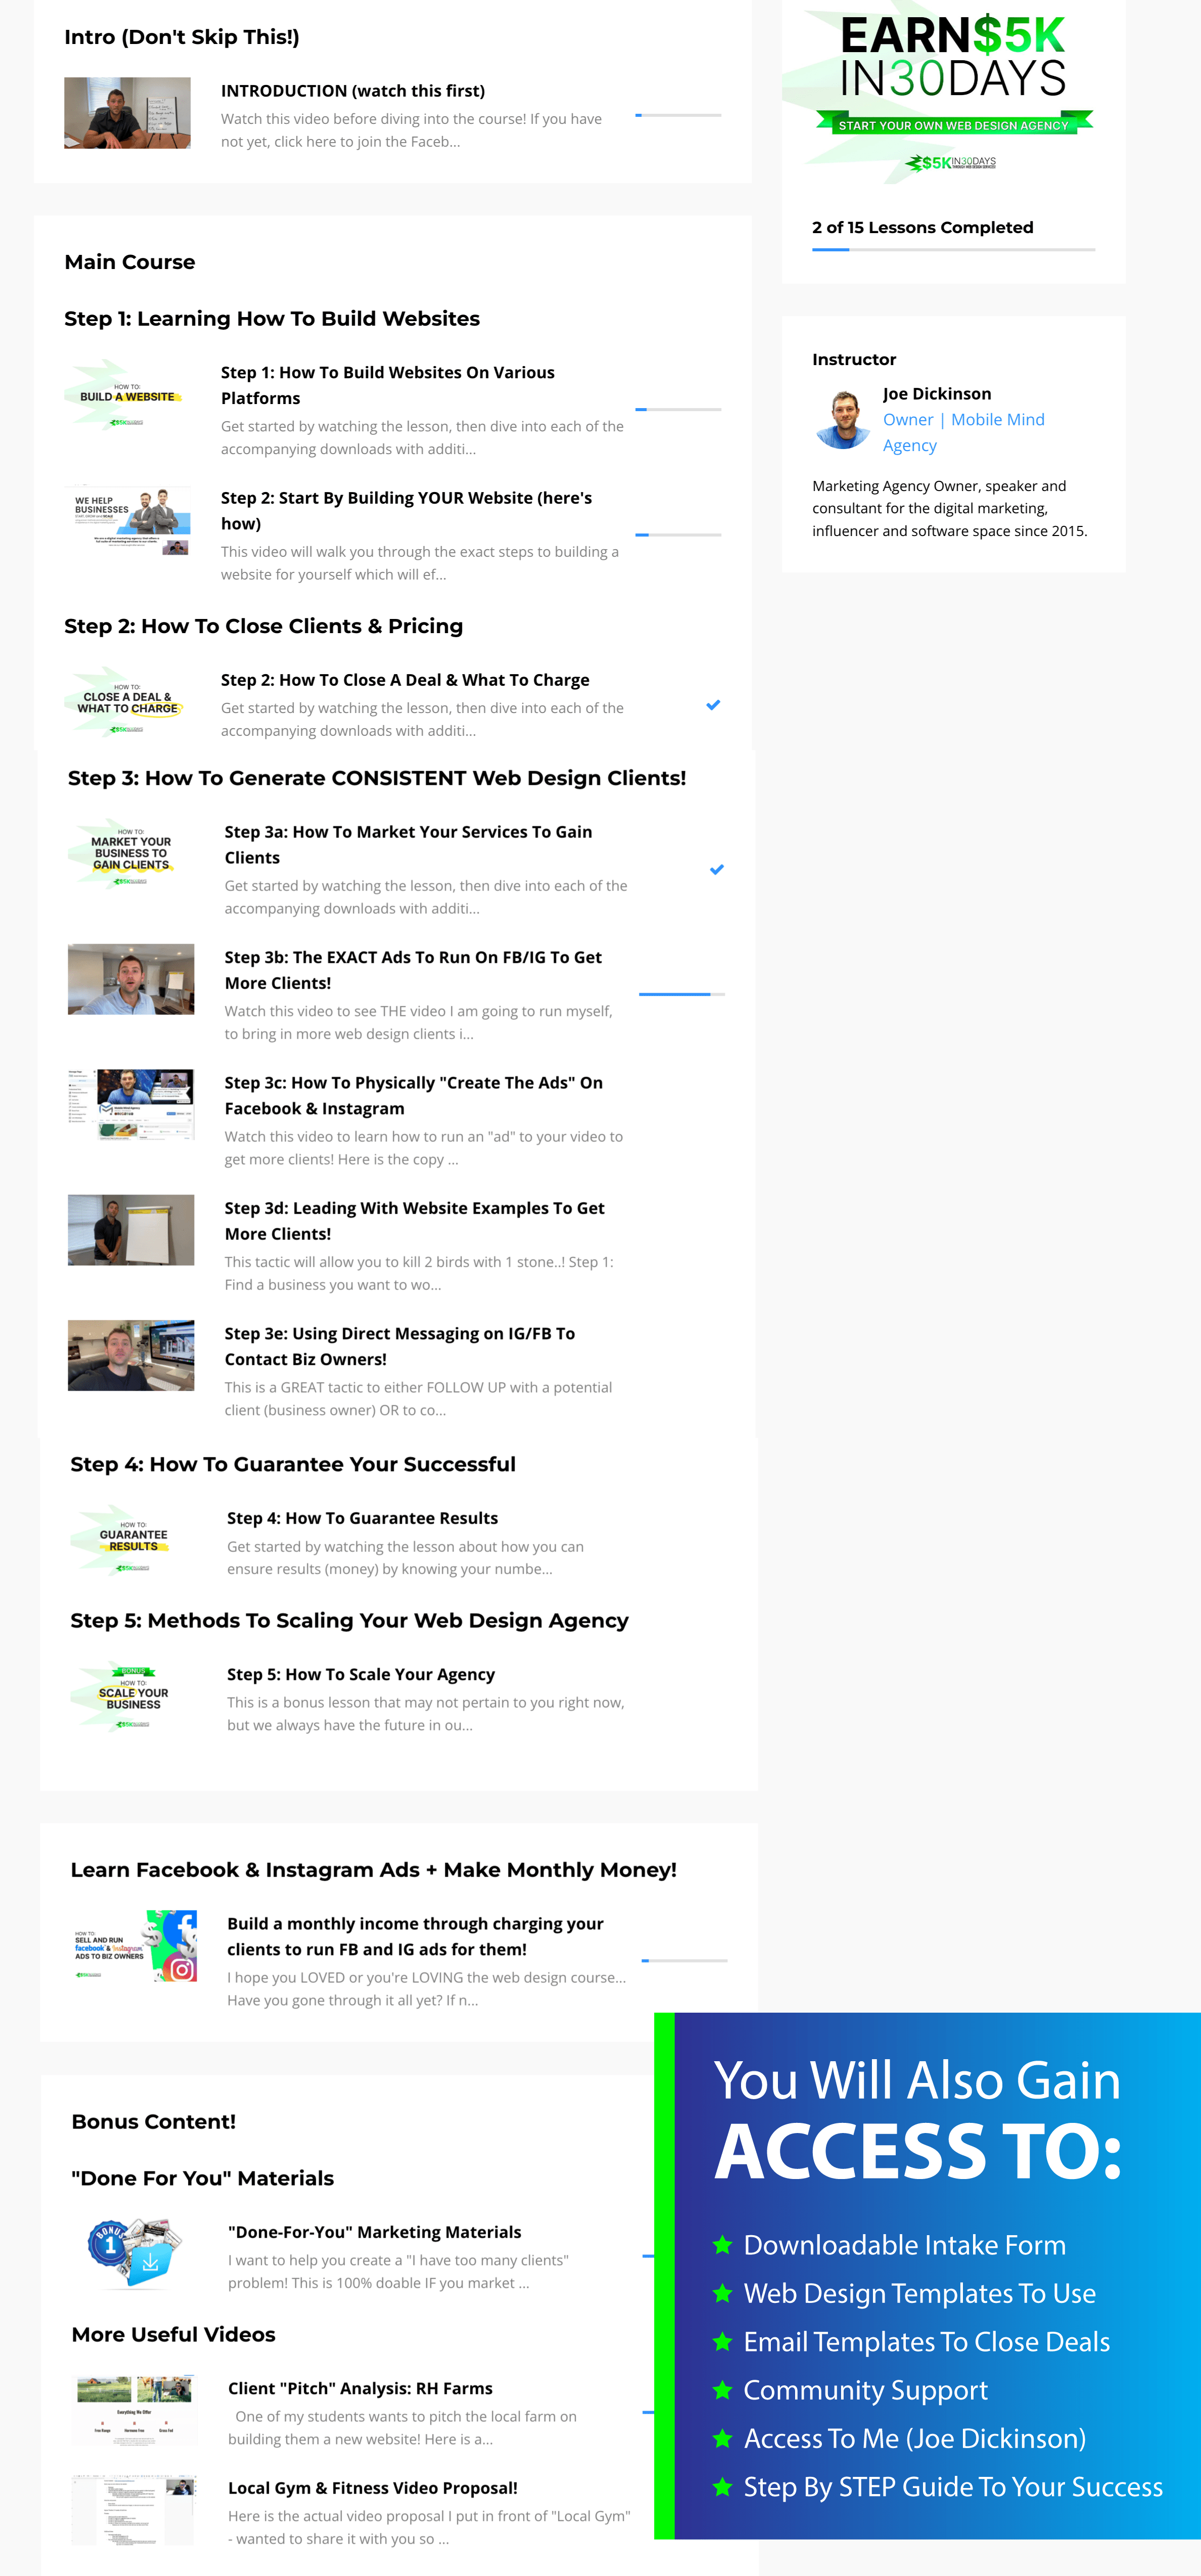
Task: Open Build a monthly income through FB and IG ads lesson
Action: tap(414, 1936)
